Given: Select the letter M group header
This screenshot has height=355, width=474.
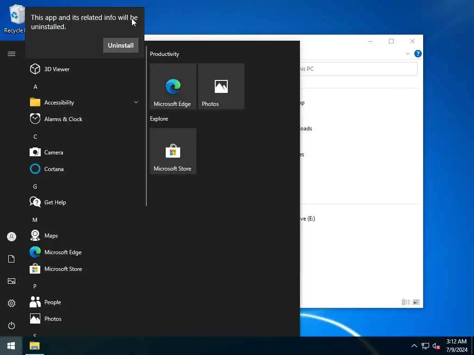Looking at the screenshot, I should (35, 220).
